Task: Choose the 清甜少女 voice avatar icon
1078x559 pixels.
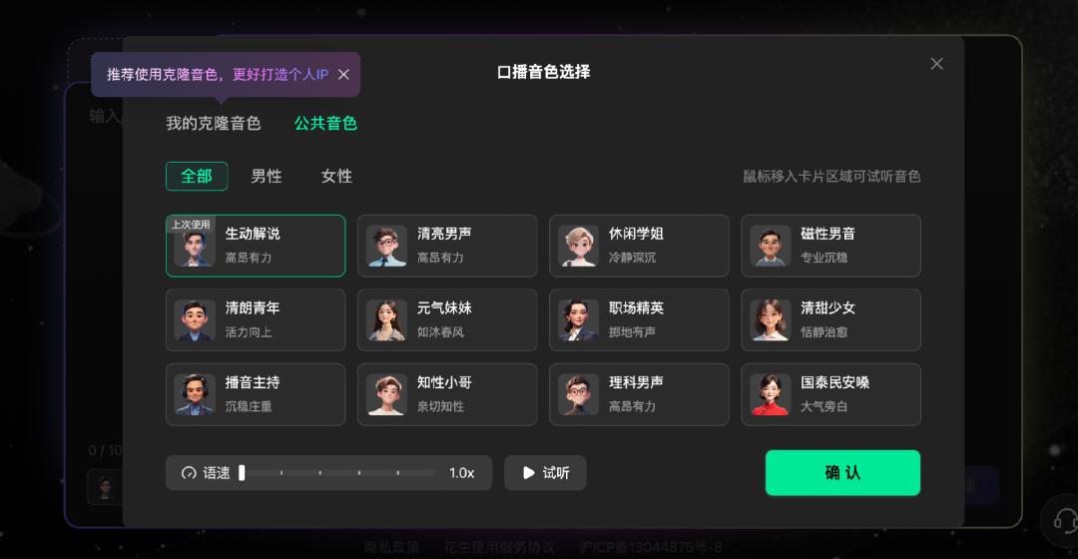Action: click(770, 320)
